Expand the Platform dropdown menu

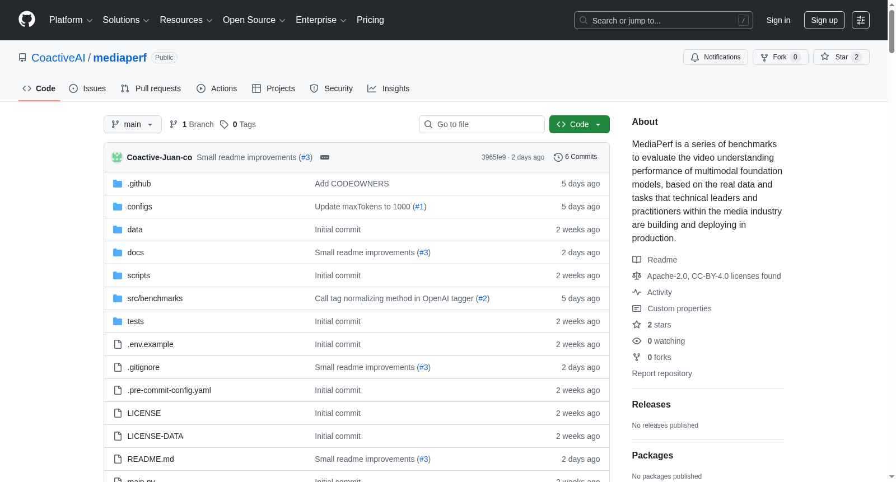(71, 20)
